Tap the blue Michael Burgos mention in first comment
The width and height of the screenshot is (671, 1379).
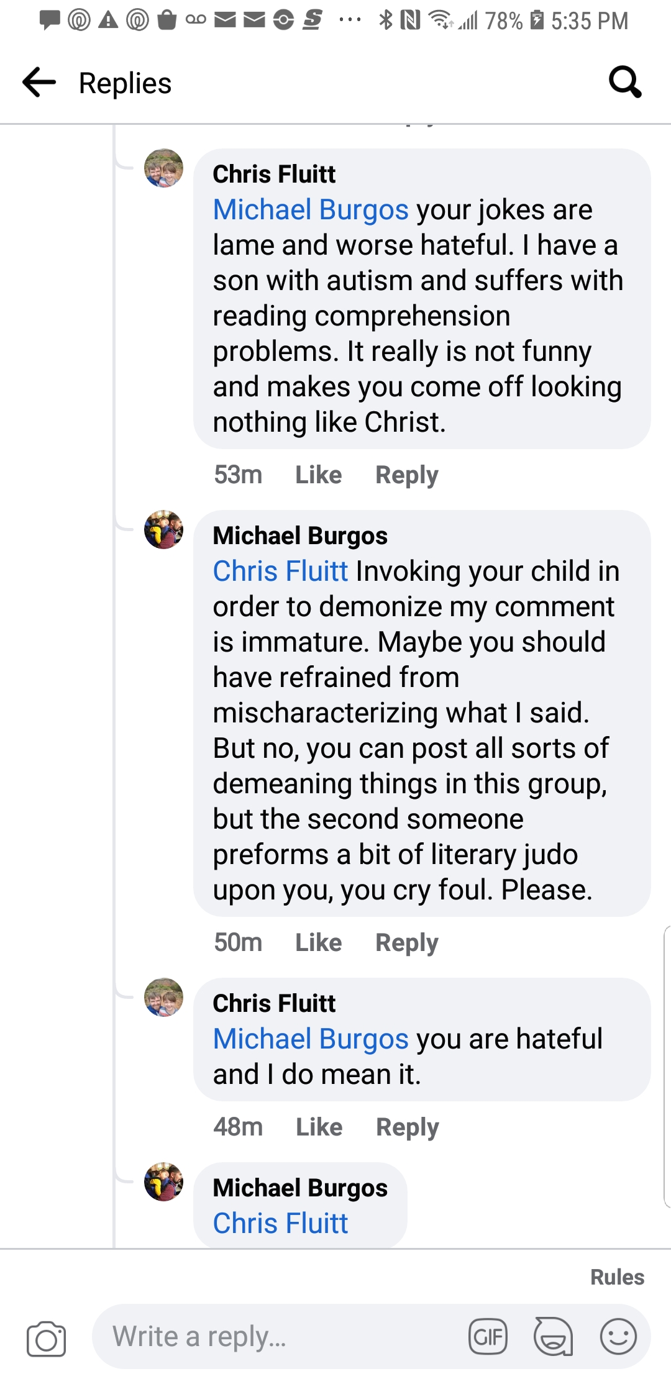coord(311,210)
